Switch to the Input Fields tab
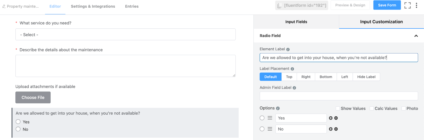Screen dimensions: 424x140 (x=296, y=22)
